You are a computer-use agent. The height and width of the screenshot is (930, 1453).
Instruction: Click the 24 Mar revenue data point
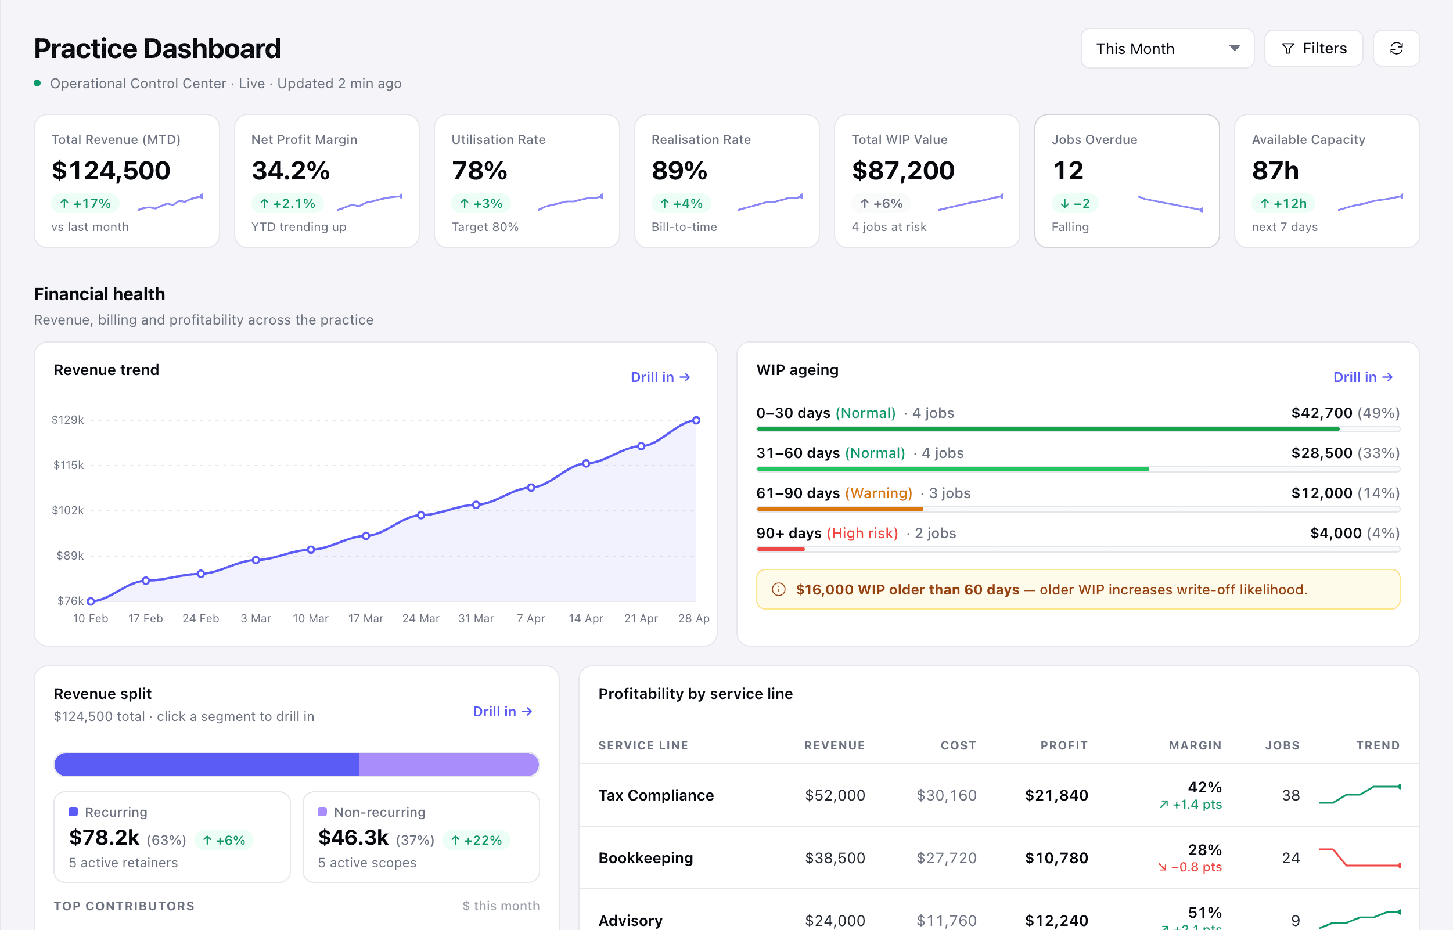[421, 515]
